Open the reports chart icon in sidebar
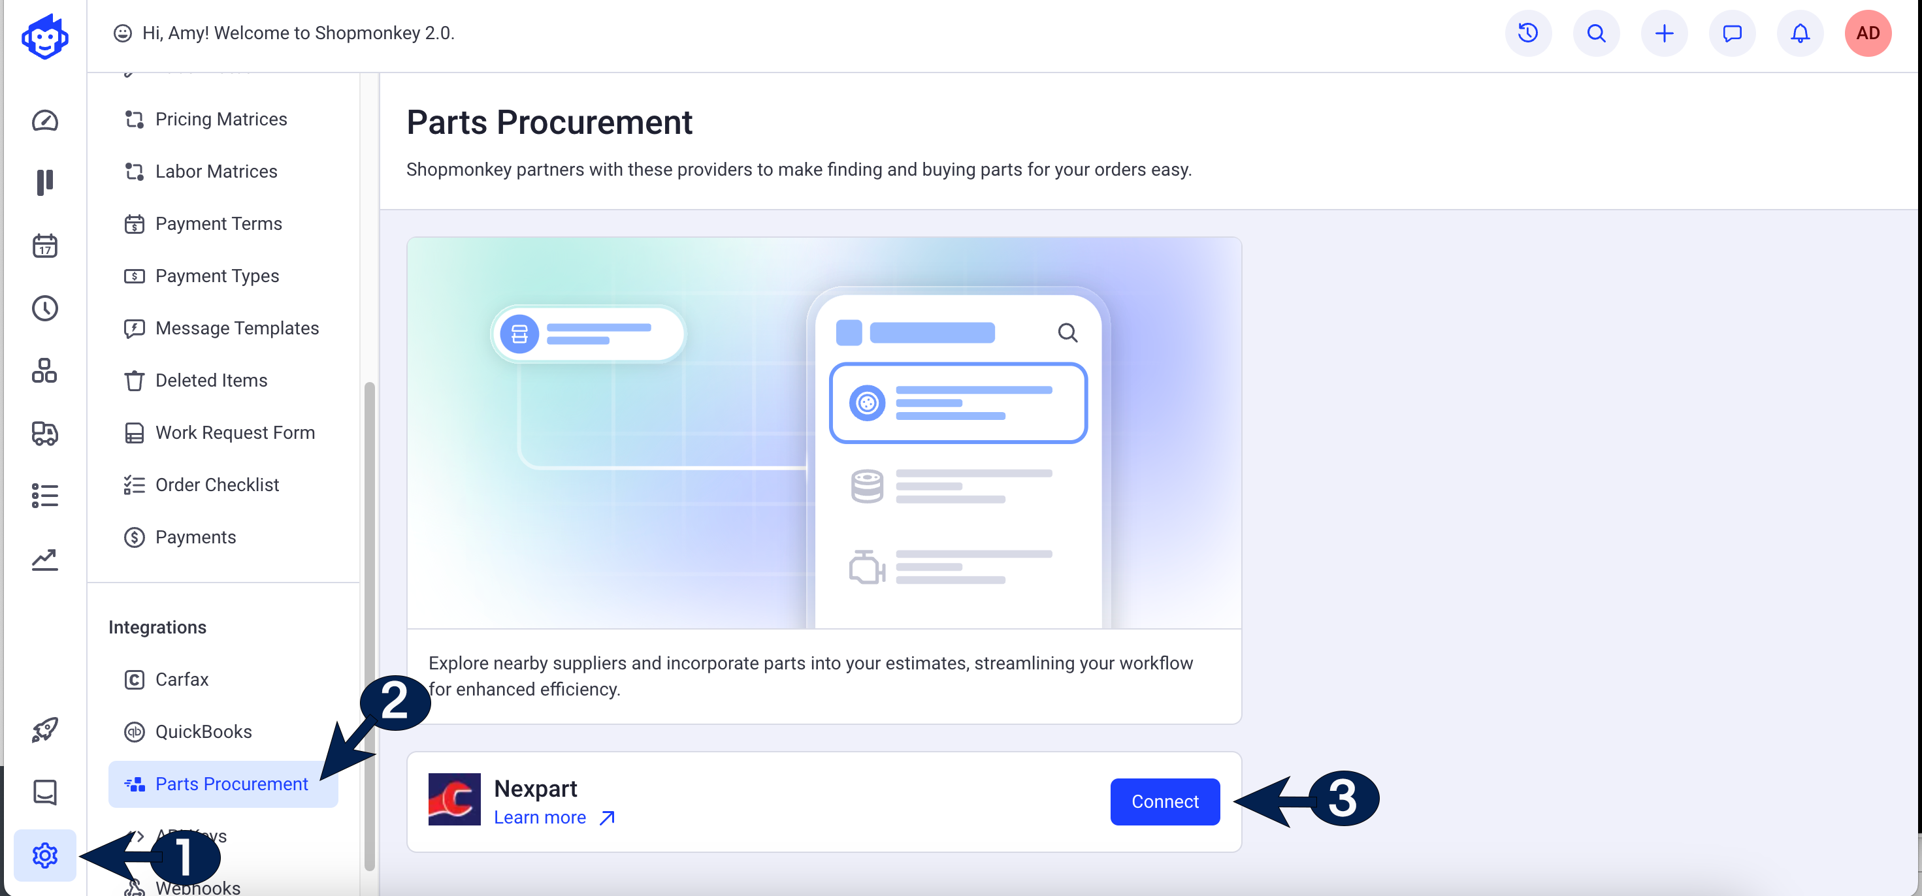 pyautogui.click(x=45, y=560)
